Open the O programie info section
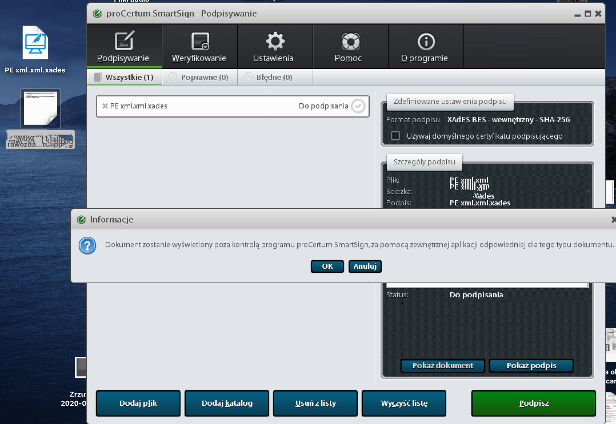This screenshot has height=424, width=616. click(426, 46)
